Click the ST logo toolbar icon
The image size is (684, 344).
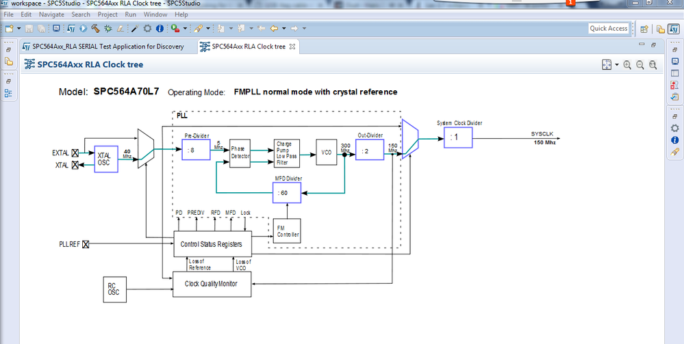click(71, 28)
